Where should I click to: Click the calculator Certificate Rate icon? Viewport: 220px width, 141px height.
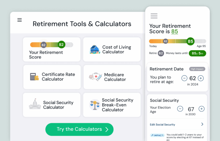pos(34,77)
